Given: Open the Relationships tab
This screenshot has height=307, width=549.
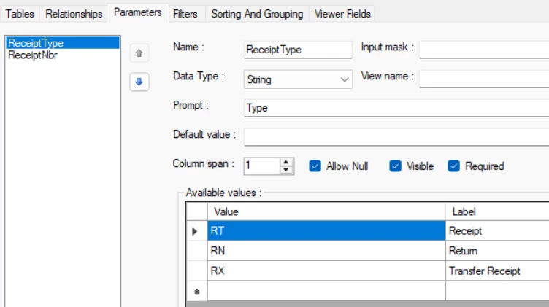Looking at the screenshot, I should pos(74,14).
